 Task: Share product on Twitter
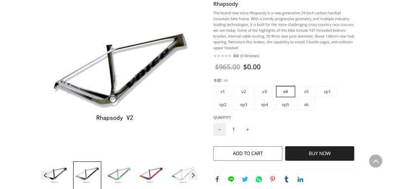pos(245,179)
